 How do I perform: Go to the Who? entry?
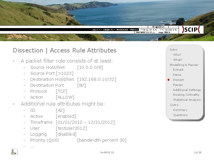pos(177,55)
